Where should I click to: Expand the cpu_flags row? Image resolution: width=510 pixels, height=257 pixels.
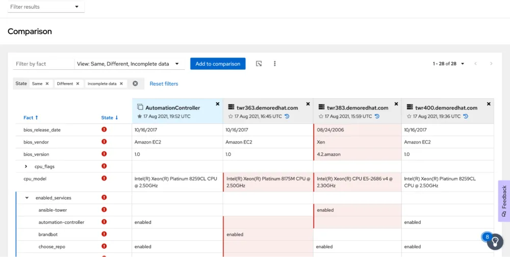[x=26, y=166]
